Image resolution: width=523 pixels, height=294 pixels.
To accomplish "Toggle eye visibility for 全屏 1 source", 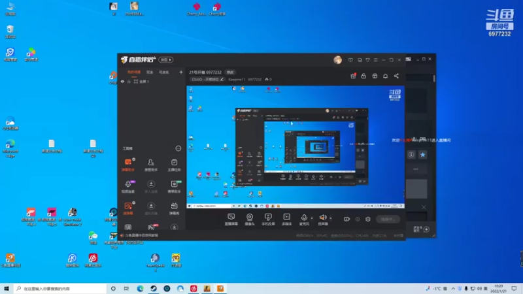I will pyautogui.click(x=122, y=81).
